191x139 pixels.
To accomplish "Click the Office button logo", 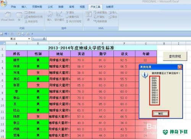I will [3, 3].
